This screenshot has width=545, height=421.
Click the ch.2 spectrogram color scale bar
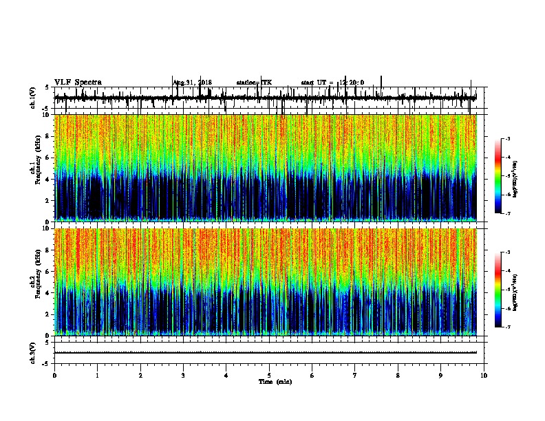(x=498, y=290)
